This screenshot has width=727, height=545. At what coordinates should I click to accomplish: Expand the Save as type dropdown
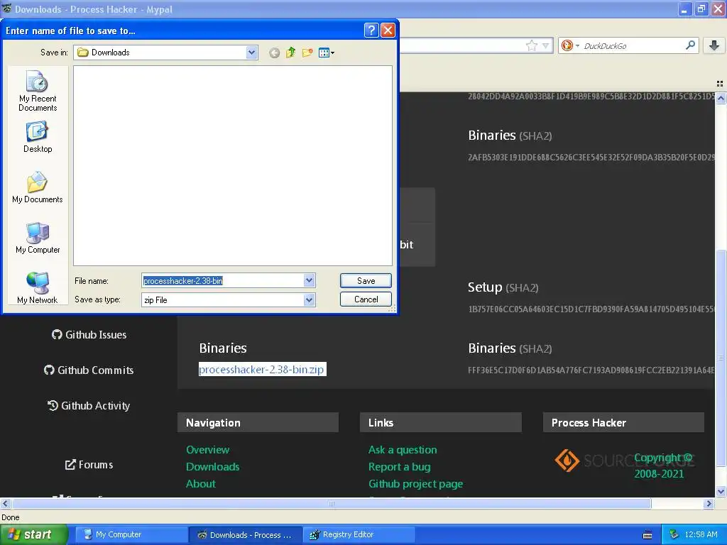pyautogui.click(x=310, y=300)
